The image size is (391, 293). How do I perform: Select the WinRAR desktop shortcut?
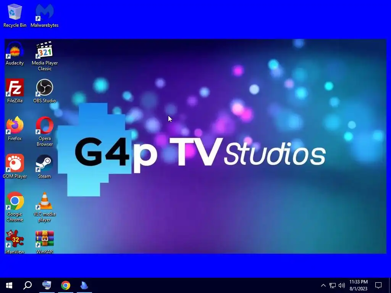pyautogui.click(x=44, y=242)
